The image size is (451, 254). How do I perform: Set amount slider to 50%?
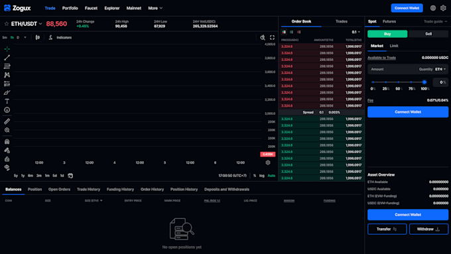pyautogui.click(x=399, y=82)
